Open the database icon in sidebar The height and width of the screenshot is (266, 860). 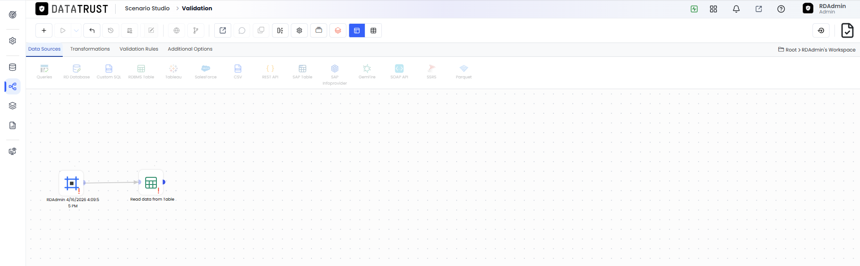[13, 67]
